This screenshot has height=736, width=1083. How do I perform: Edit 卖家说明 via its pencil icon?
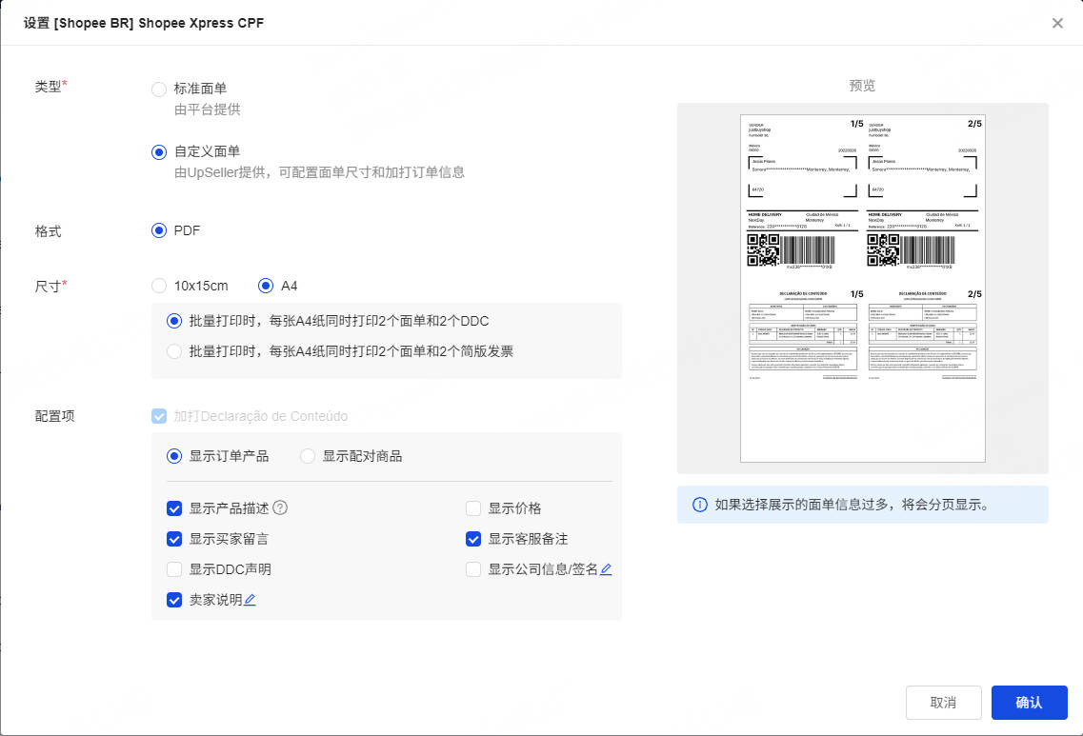tap(250, 600)
